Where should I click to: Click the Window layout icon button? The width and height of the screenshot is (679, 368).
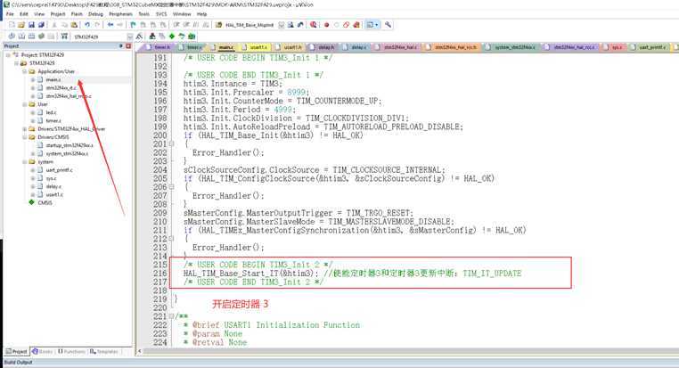(x=372, y=25)
